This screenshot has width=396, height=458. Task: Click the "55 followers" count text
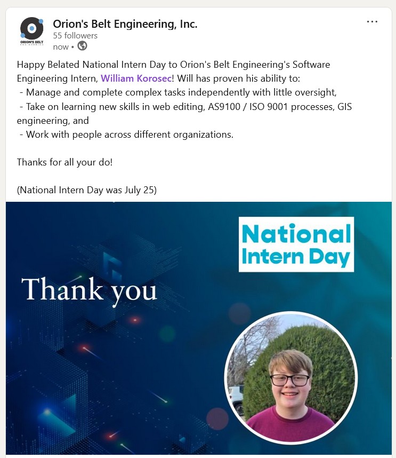pyautogui.click(x=75, y=36)
